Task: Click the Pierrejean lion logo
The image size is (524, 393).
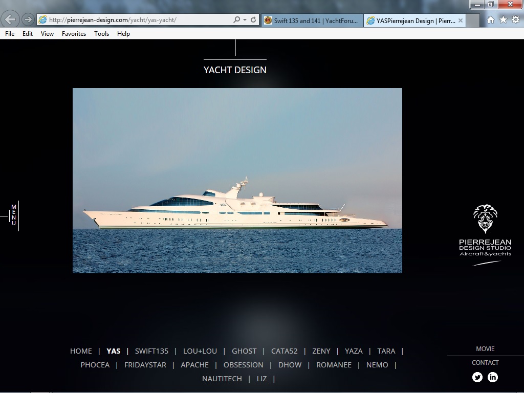Action: pos(485,219)
